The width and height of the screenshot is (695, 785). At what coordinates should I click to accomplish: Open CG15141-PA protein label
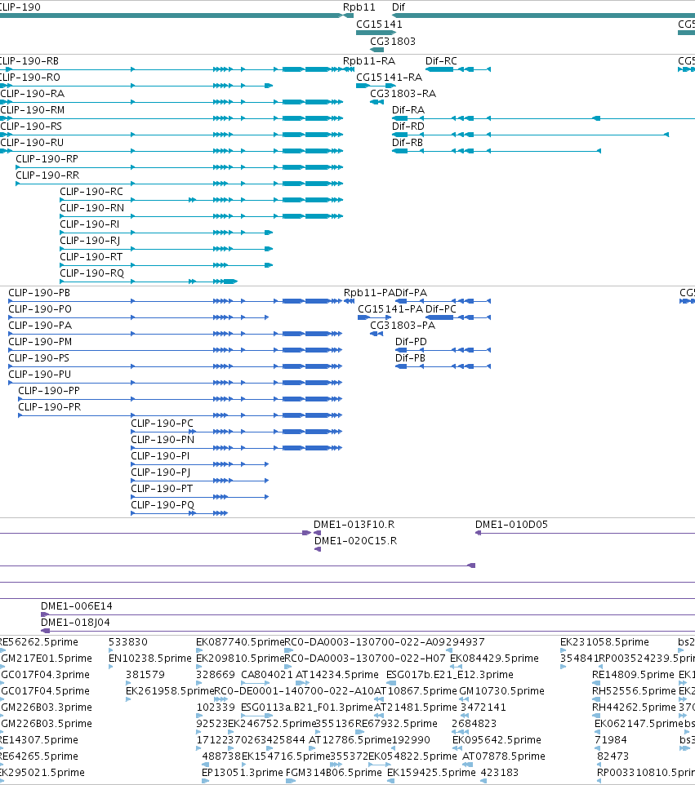coord(390,309)
